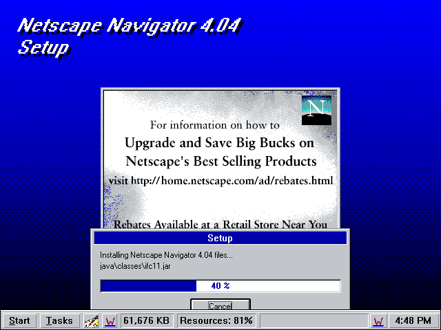Click the W icon next to the clock
This screenshot has width=441, height=330.
coord(378,320)
